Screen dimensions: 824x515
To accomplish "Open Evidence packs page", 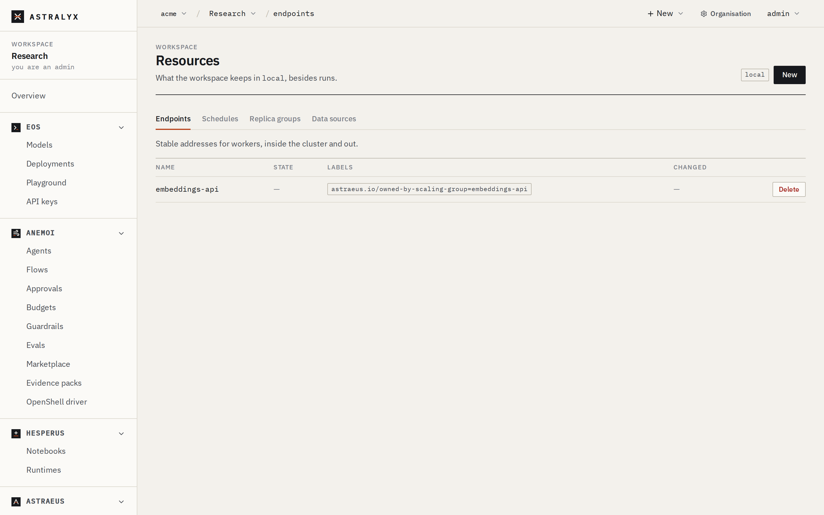I will [x=54, y=383].
